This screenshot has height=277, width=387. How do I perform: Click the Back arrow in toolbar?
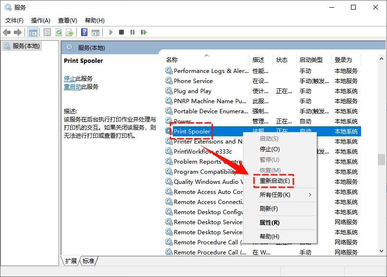click(7, 32)
